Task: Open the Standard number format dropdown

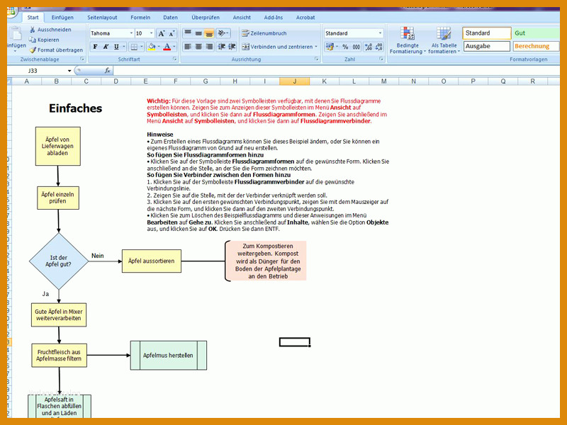Action: tap(380, 33)
